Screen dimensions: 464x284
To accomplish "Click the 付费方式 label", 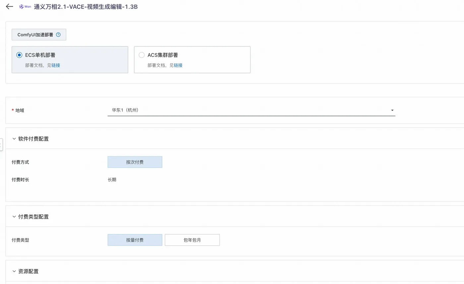I will (20, 162).
